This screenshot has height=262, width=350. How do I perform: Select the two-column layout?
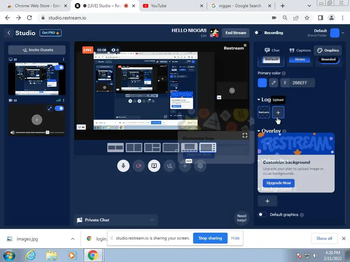[x=134, y=147]
